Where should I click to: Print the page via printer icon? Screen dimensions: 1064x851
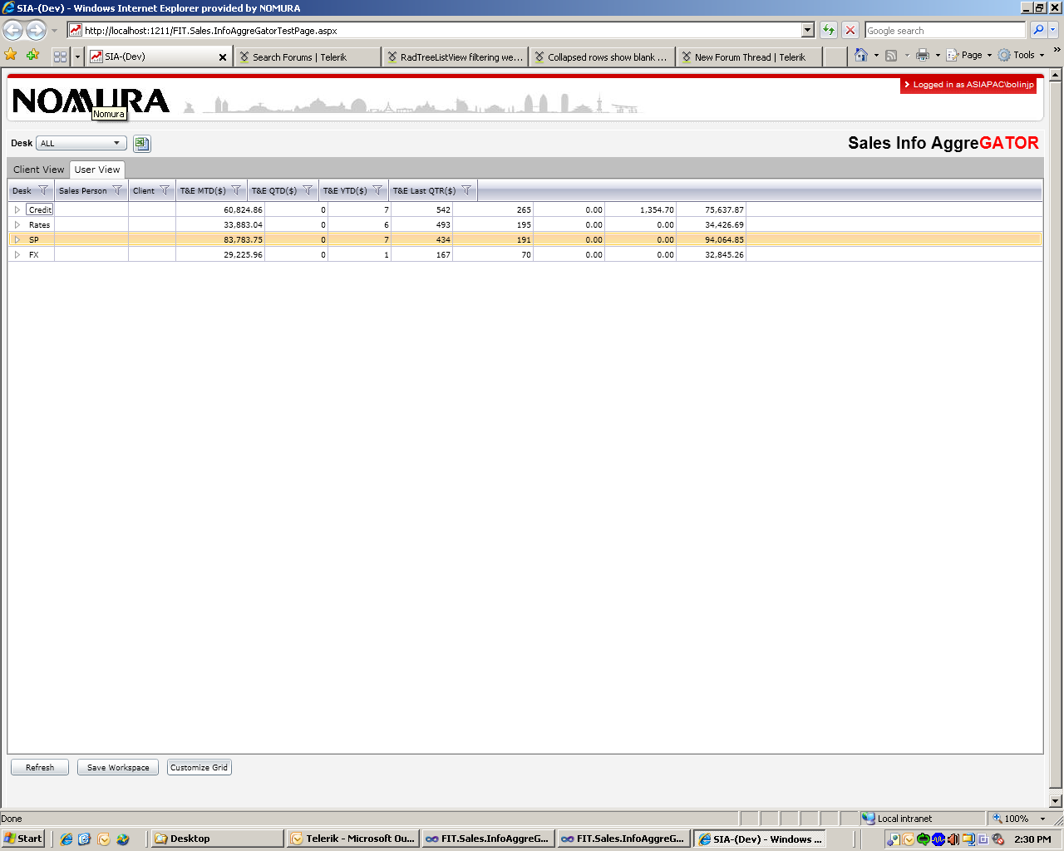(x=923, y=56)
